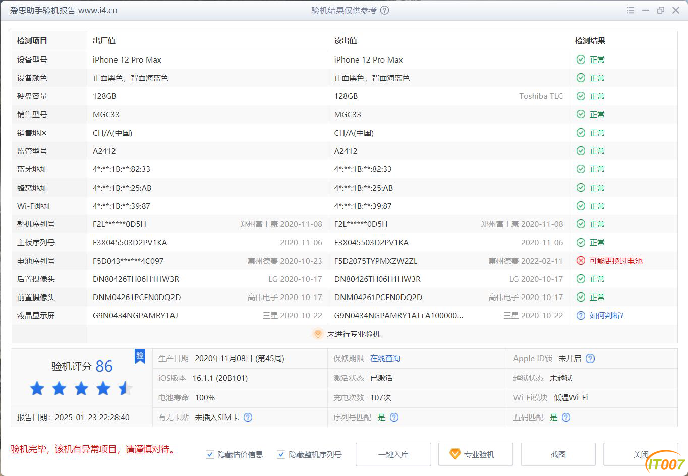The height and width of the screenshot is (476, 688).
Task: Click the help icon next to 未插入SIM卡
Action: (248, 417)
